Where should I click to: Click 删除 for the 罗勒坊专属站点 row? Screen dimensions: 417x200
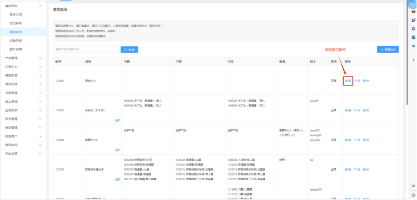click(366, 169)
